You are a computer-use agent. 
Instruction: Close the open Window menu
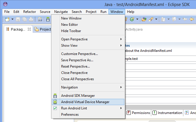point(117,12)
